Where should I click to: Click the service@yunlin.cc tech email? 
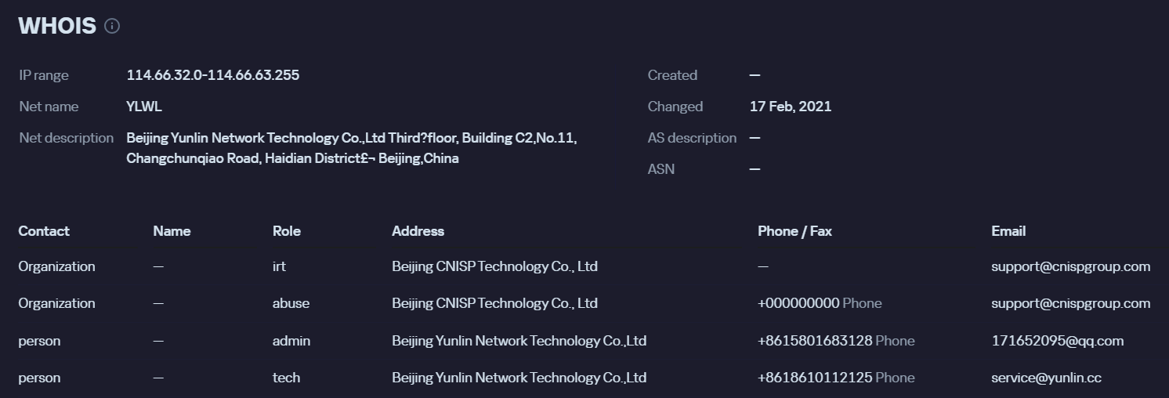(1046, 378)
